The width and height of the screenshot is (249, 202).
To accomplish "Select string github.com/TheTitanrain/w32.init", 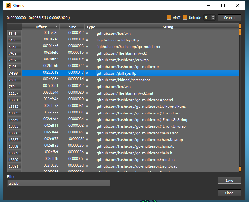I will click(125, 93).
